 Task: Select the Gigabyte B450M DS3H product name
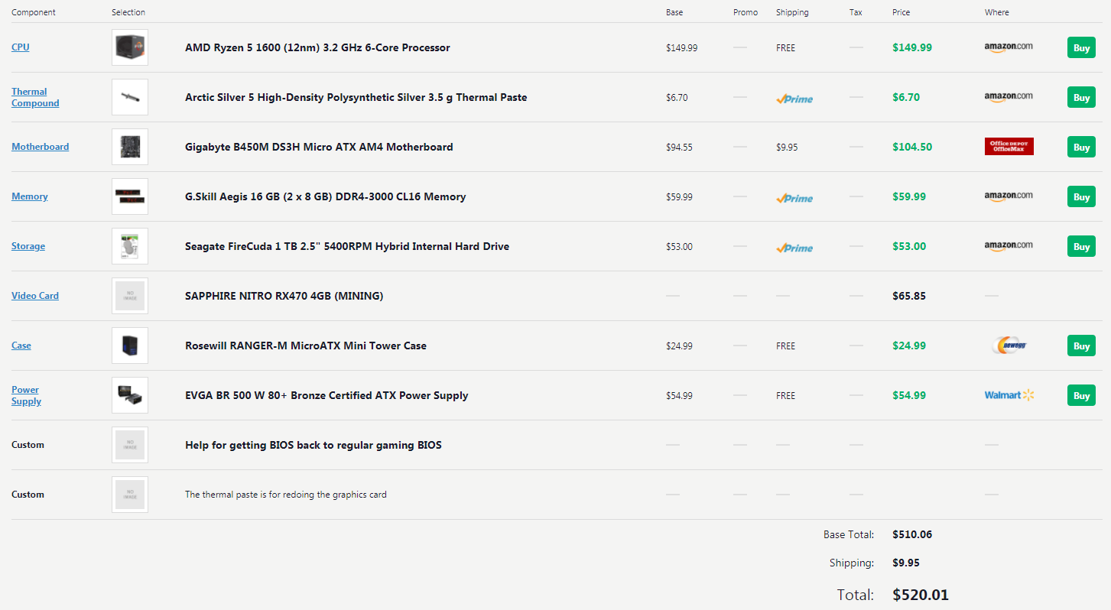click(319, 147)
